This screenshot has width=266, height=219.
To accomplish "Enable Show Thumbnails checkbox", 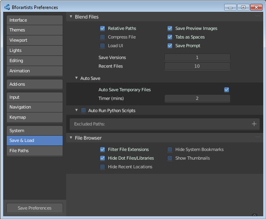I will [169, 158].
